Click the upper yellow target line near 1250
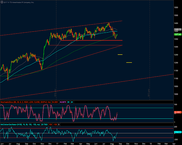 click(x=120, y=55)
